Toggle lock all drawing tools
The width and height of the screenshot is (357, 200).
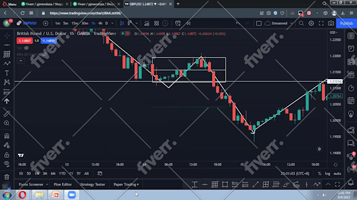point(7,155)
